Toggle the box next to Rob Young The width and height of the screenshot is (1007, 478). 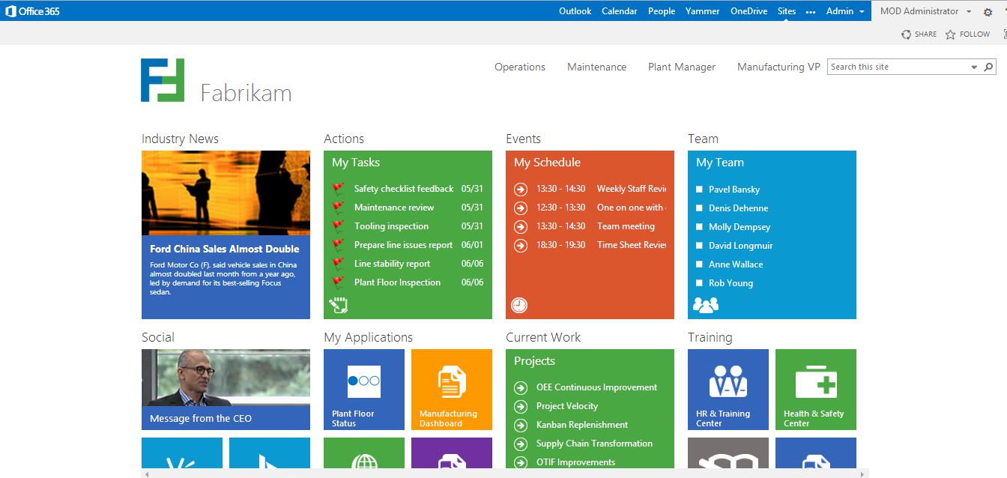699,283
